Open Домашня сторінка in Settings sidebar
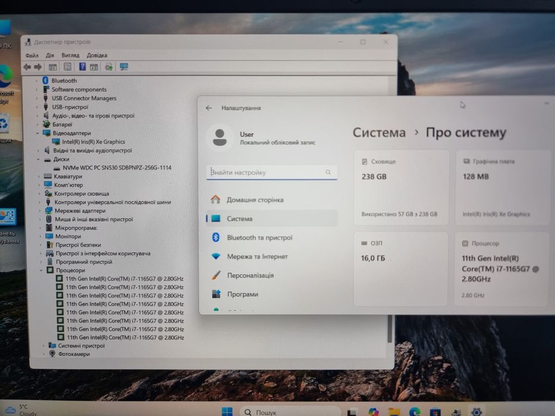This screenshot has width=555, height=416. [x=272, y=200]
